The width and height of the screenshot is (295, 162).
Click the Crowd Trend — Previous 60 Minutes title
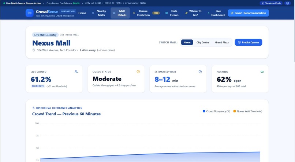(66, 114)
